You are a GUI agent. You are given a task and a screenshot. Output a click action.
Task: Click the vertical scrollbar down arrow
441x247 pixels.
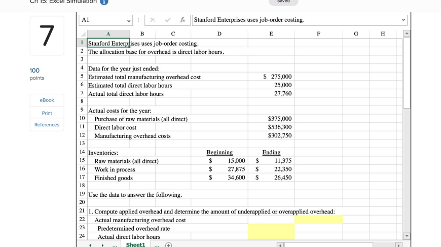pyautogui.click(x=407, y=236)
